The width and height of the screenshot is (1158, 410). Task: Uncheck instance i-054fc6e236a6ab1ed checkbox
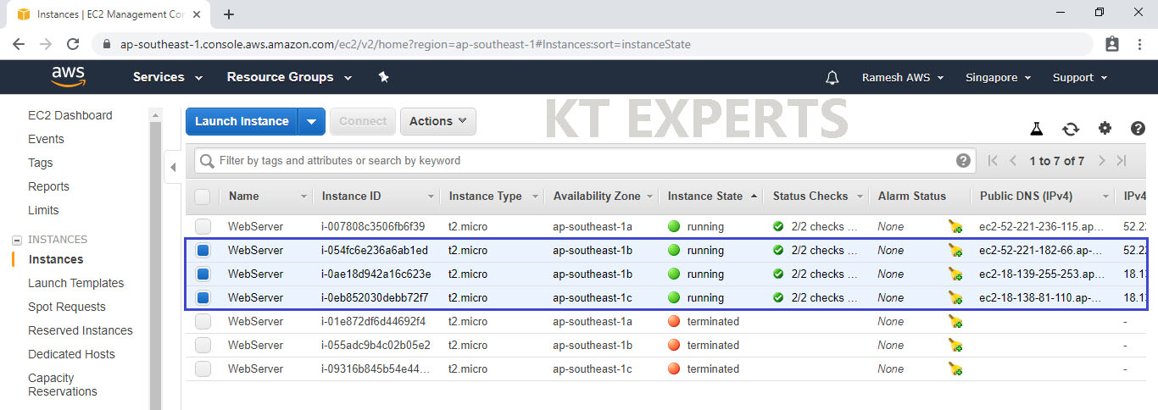[203, 251]
